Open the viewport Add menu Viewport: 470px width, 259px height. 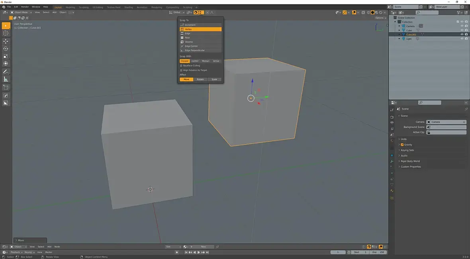pyautogui.click(x=54, y=13)
